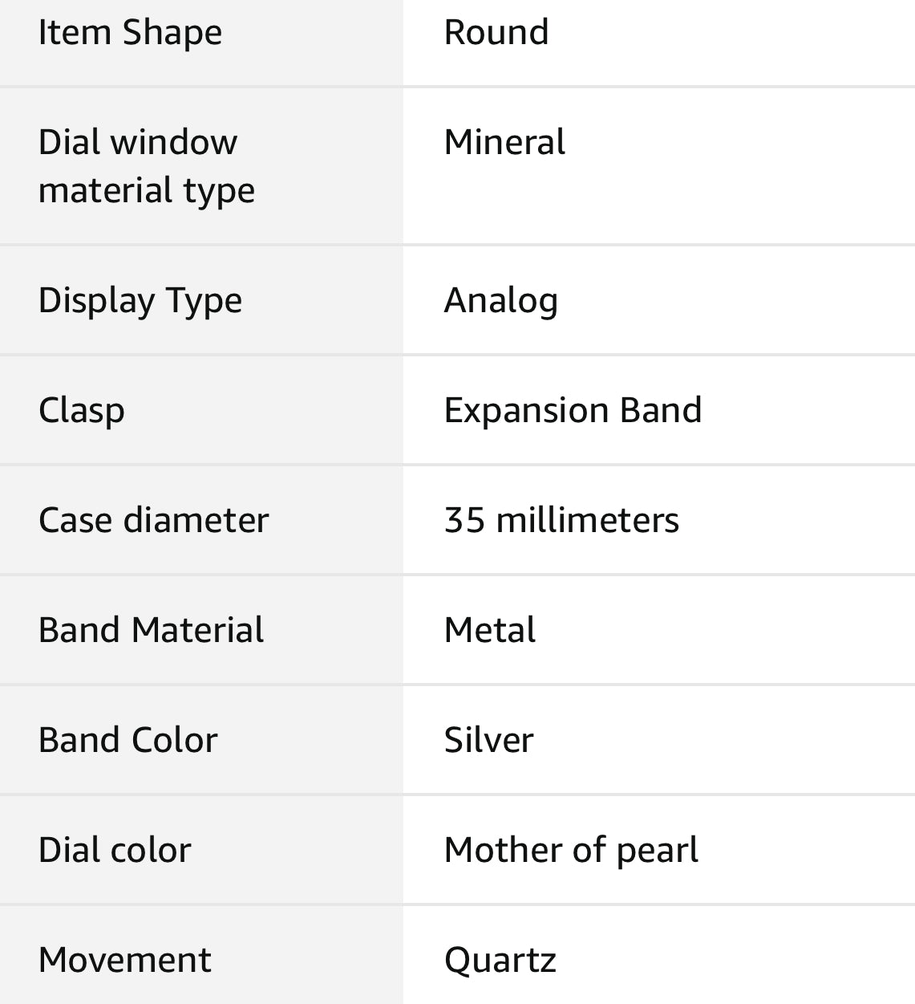Click the 'Band Color' label
Viewport: 915px width, 1004px height.
point(128,741)
